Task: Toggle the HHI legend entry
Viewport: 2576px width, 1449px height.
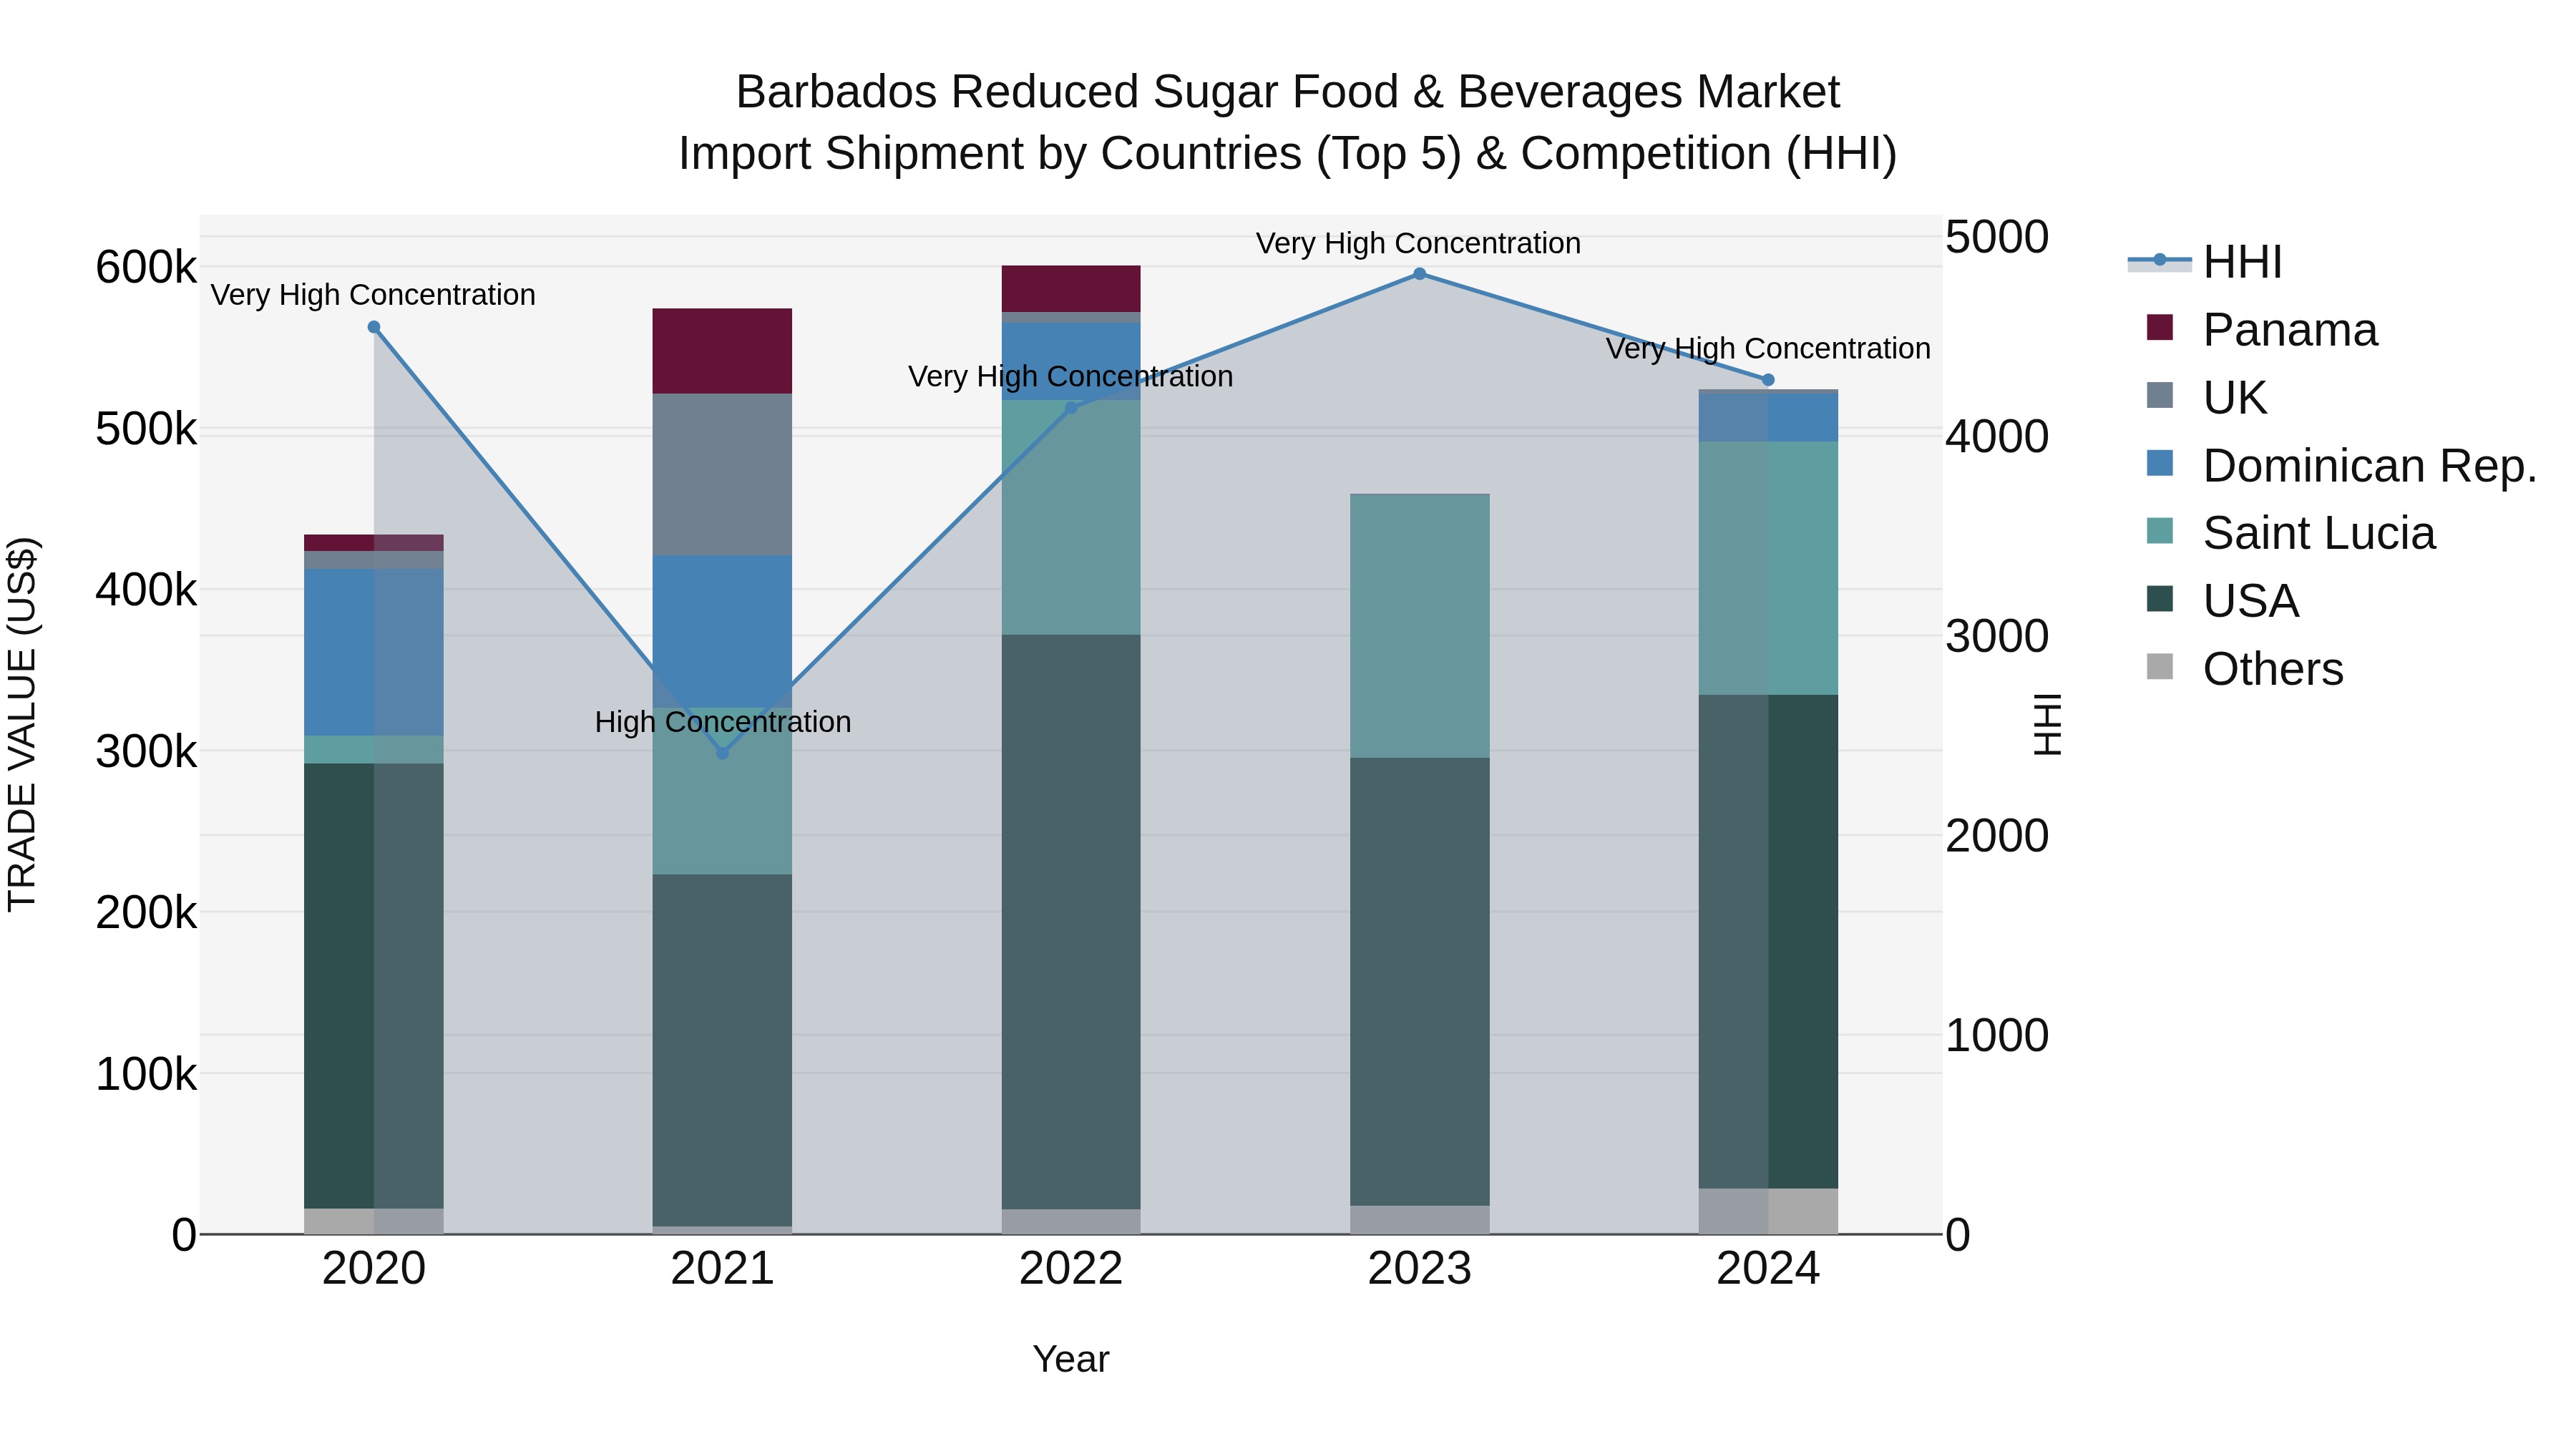Action: point(2205,262)
